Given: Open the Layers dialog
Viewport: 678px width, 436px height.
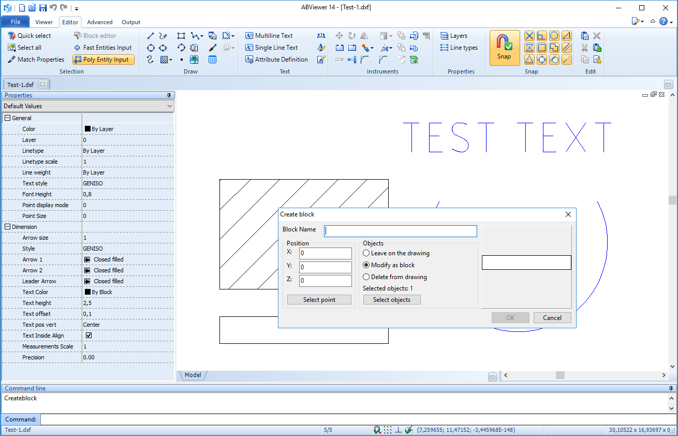Looking at the screenshot, I should 453,36.
